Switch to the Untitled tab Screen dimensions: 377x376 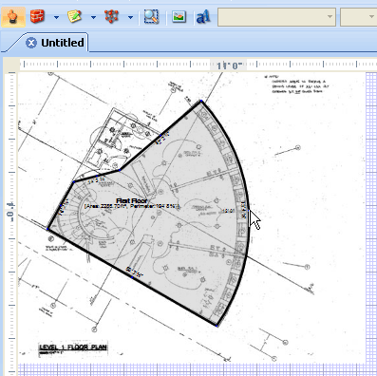[x=63, y=43]
